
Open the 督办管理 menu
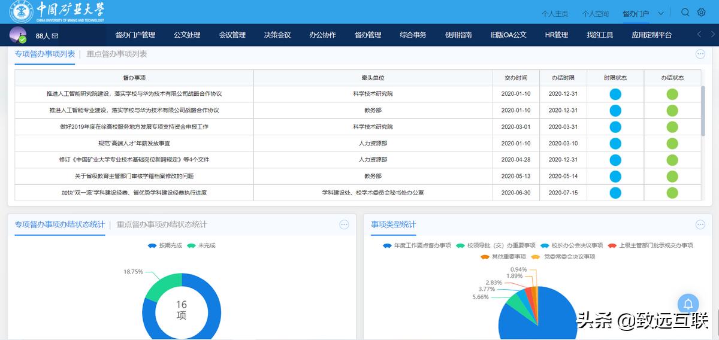tap(368, 35)
